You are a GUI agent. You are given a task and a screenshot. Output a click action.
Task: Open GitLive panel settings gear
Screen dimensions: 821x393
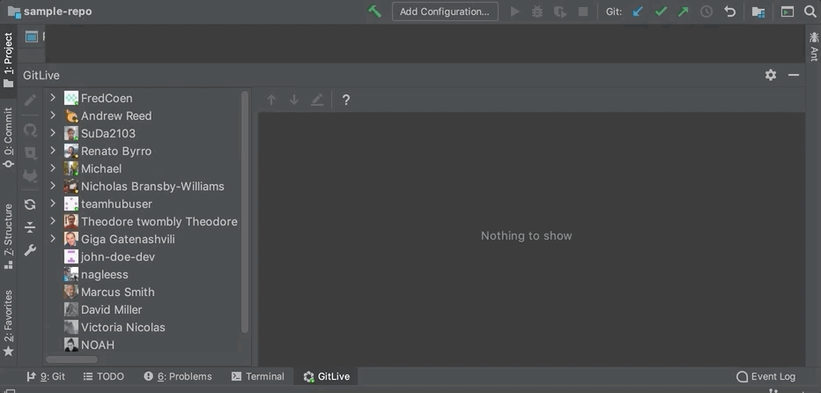tap(771, 75)
